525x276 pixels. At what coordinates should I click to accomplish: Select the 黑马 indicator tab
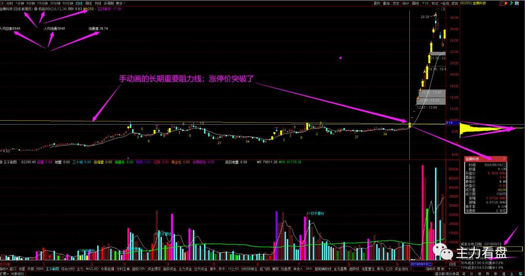pyautogui.click(x=380, y=269)
